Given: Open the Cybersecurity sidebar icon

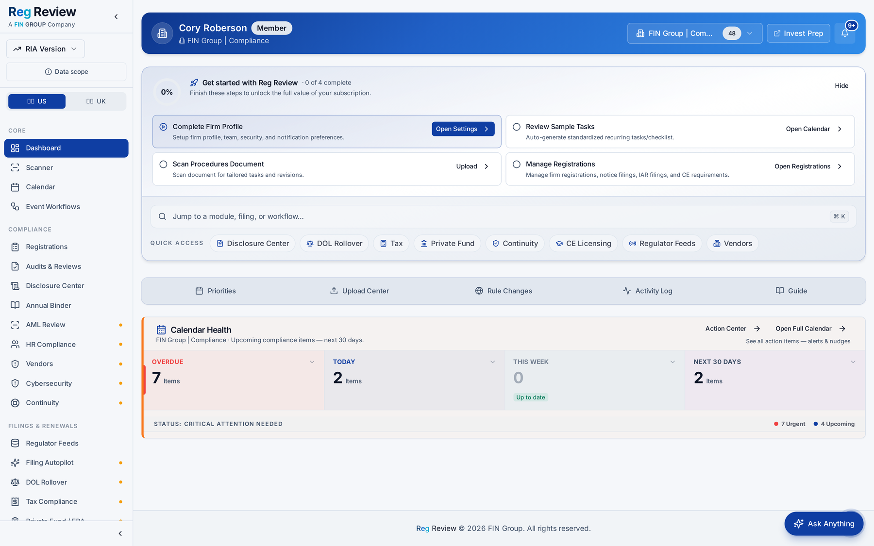Looking at the screenshot, I should pos(15,383).
